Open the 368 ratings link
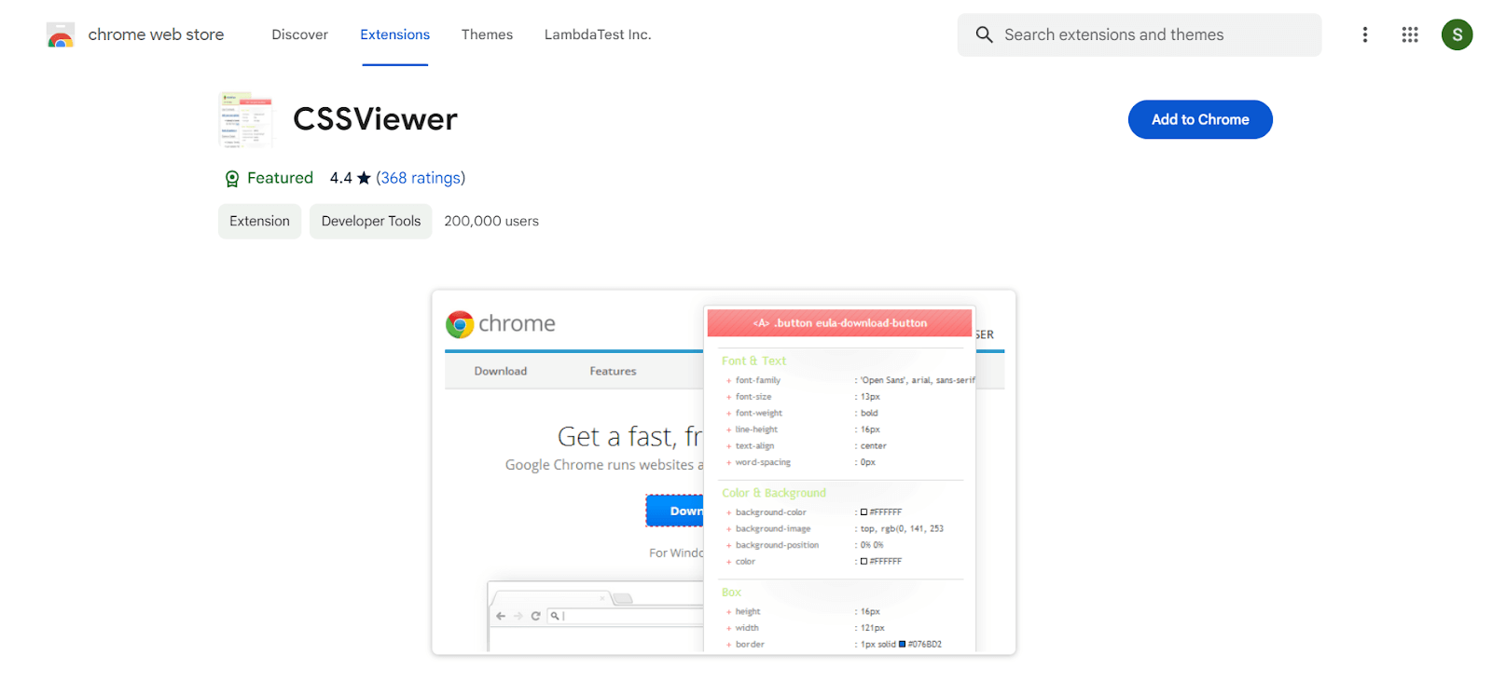This screenshot has height=682, width=1492. click(x=421, y=178)
